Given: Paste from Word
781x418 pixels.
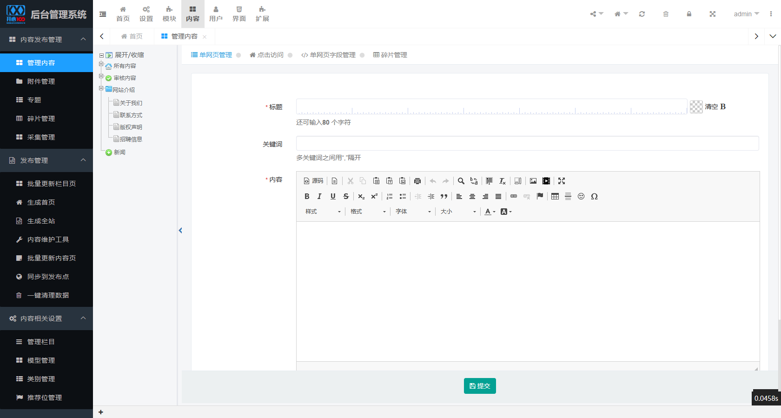Looking at the screenshot, I should point(403,181).
